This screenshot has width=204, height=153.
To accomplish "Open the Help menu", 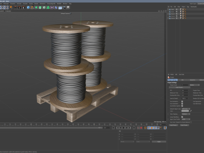I will [70, 4].
